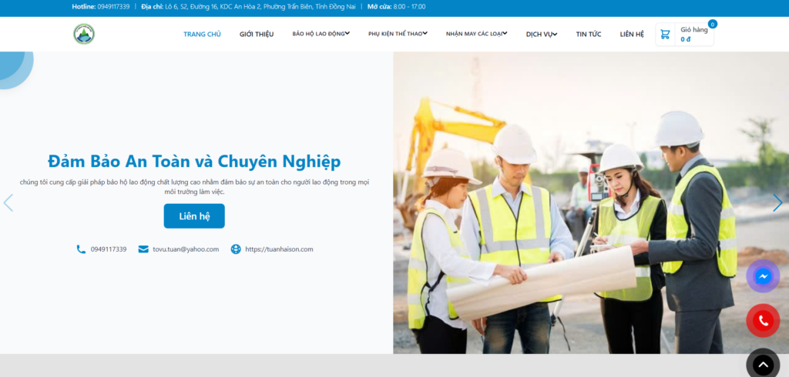Click the phone handset icon beside 0949117339
Image resolution: width=789 pixels, height=377 pixels.
pos(81,249)
